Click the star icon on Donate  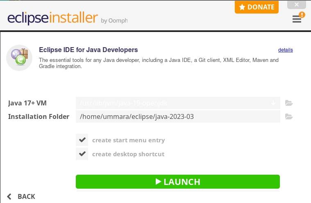pos(242,7)
